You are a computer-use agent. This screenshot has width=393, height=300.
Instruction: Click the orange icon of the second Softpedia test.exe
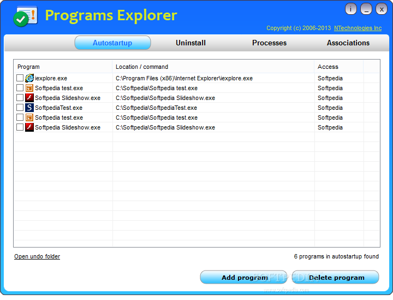click(x=29, y=117)
